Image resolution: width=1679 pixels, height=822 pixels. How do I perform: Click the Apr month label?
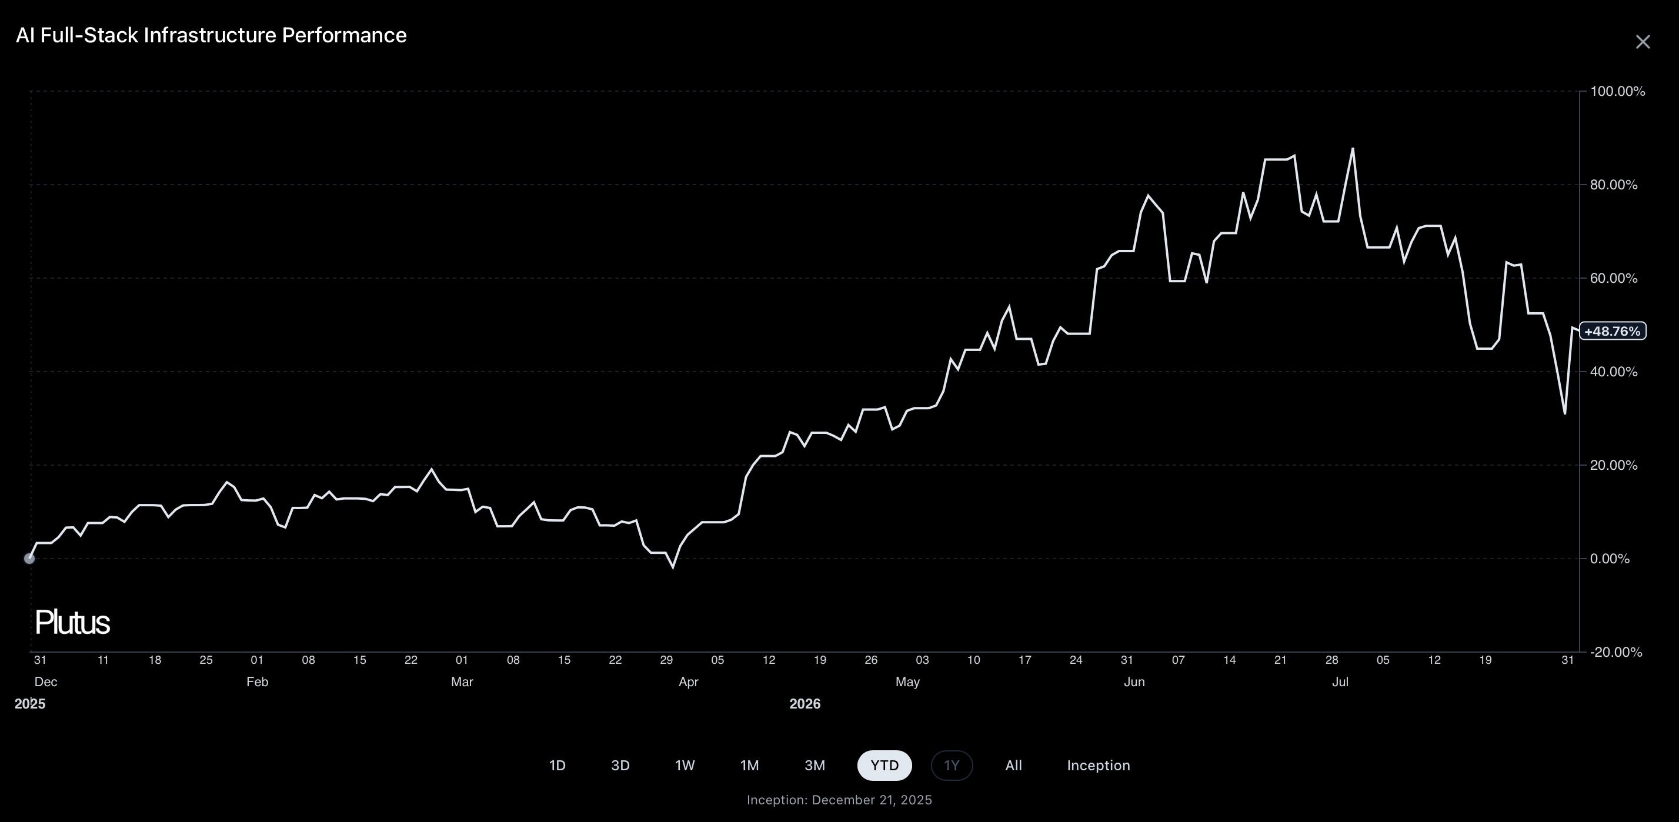pos(688,682)
